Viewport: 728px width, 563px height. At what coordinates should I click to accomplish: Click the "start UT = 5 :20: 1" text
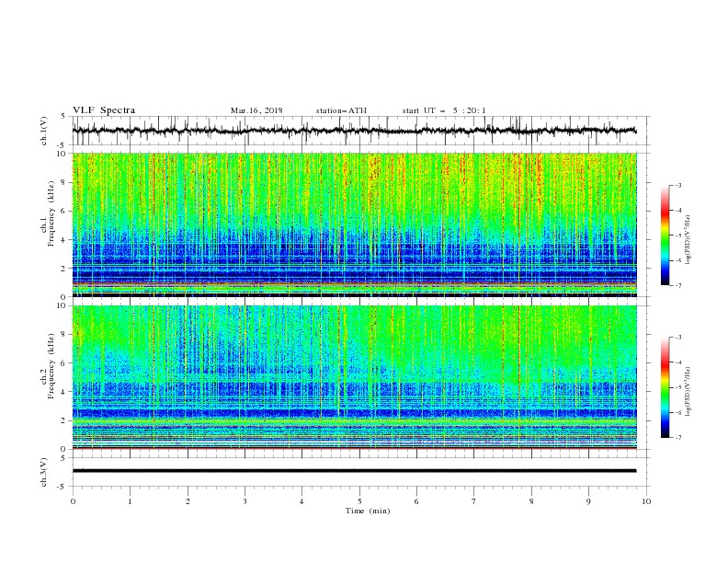coord(444,110)
